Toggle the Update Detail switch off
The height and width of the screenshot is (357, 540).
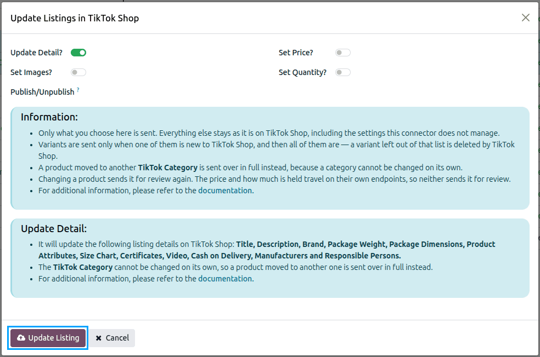(x=78, y=53)
